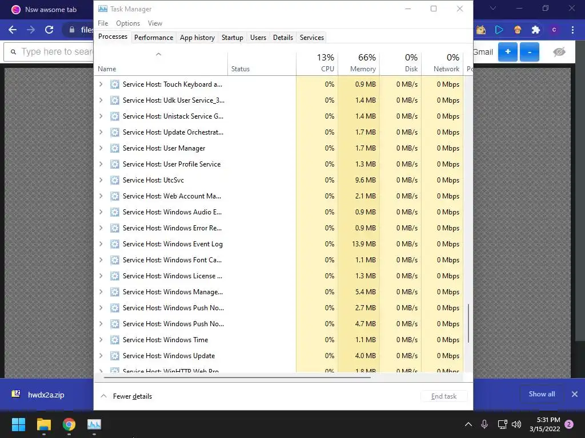The height and width of the screenshot is (438, 585).
Task: Expand Service Host: User Manager row
Action: 101,148
